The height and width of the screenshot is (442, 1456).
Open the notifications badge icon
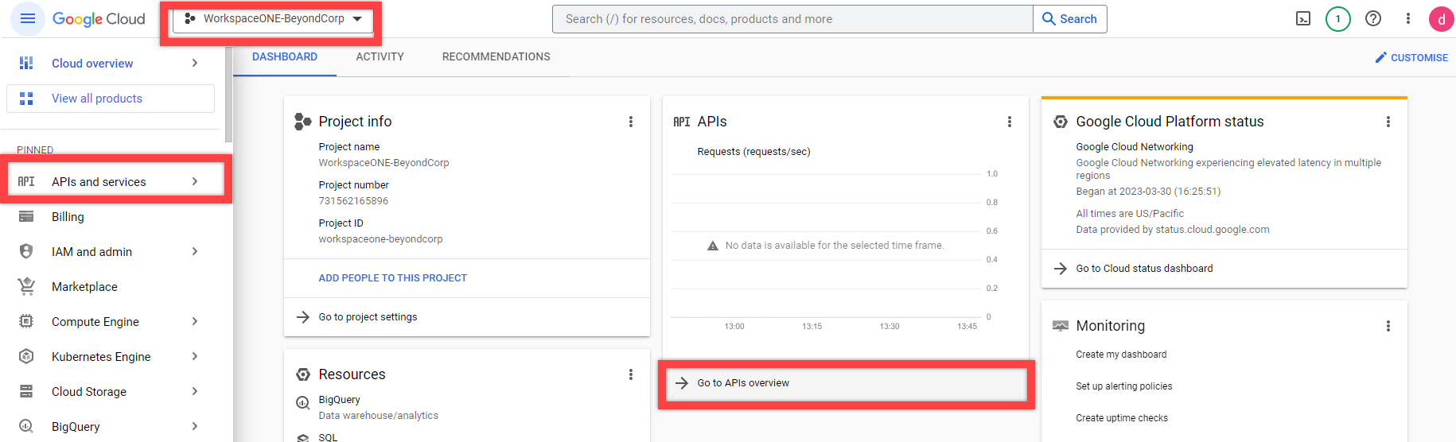[1338, 19]
